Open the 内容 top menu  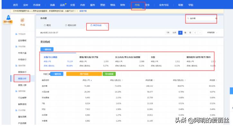(83, 5)
